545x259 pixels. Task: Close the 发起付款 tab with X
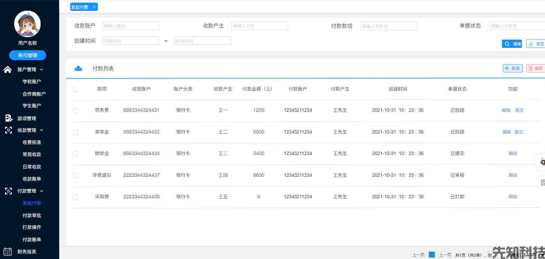(x=94, y=7)
